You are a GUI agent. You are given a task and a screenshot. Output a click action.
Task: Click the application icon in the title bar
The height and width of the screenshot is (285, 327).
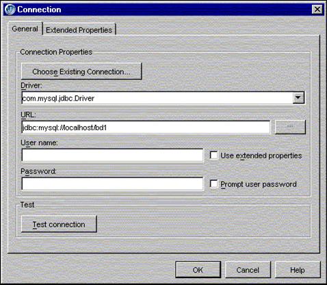point(10,10)
